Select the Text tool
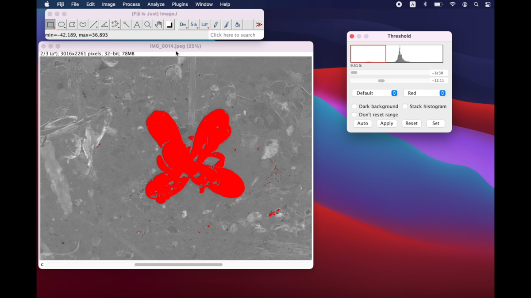Screen dimensions: 531x298 pos(137,25)
